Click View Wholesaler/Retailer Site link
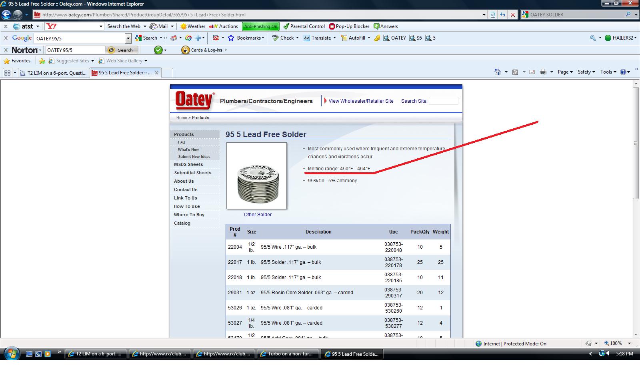 coord(361,101)
